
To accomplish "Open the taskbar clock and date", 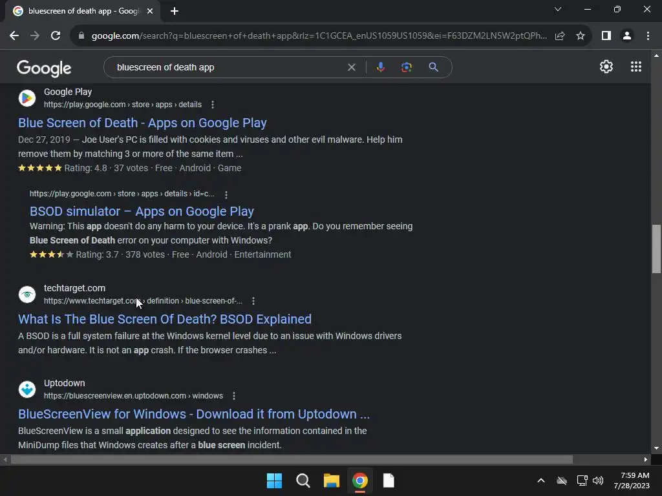I will (x=632, y=480).
